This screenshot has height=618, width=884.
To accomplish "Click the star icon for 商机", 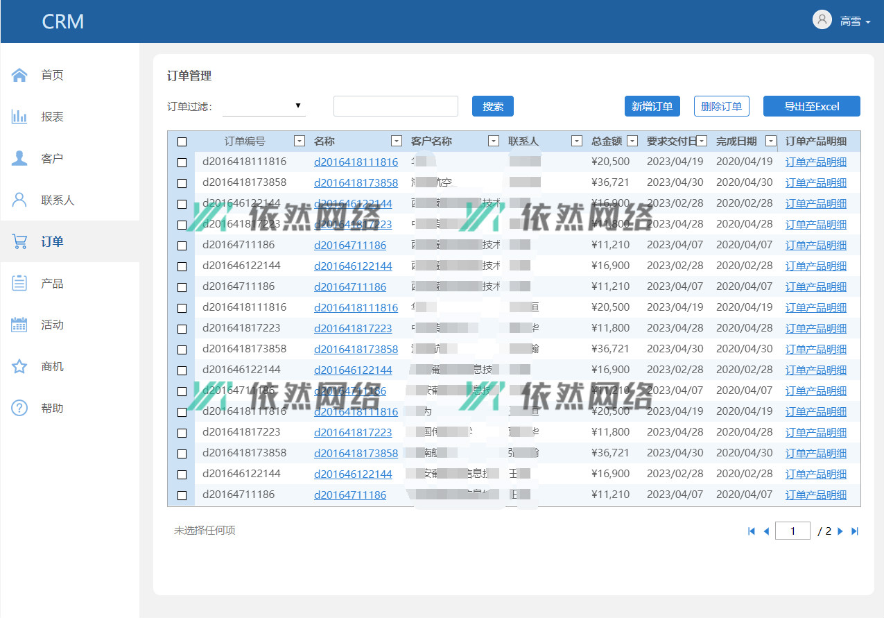I will 19,366.
